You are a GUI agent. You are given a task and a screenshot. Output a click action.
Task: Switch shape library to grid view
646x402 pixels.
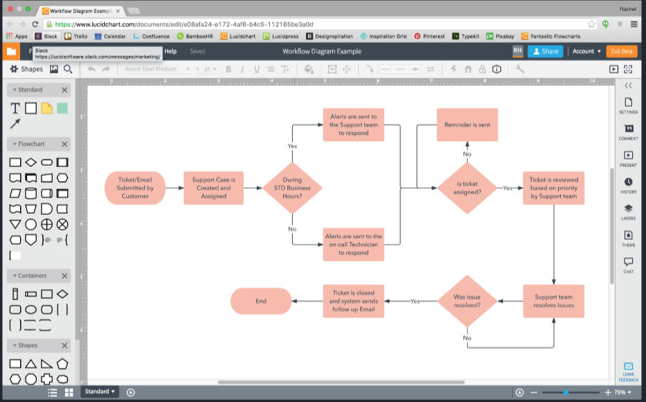coord(69,392)
